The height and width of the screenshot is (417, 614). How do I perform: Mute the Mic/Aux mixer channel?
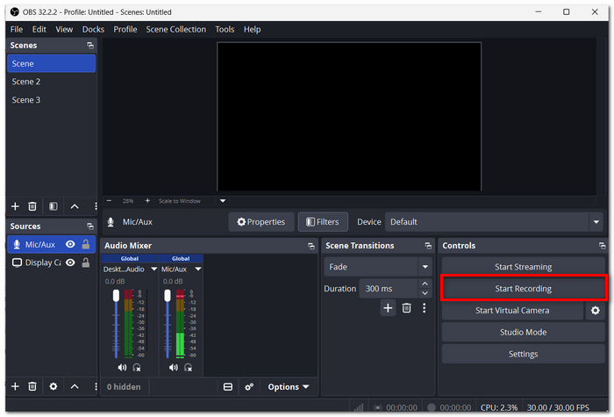174,367
